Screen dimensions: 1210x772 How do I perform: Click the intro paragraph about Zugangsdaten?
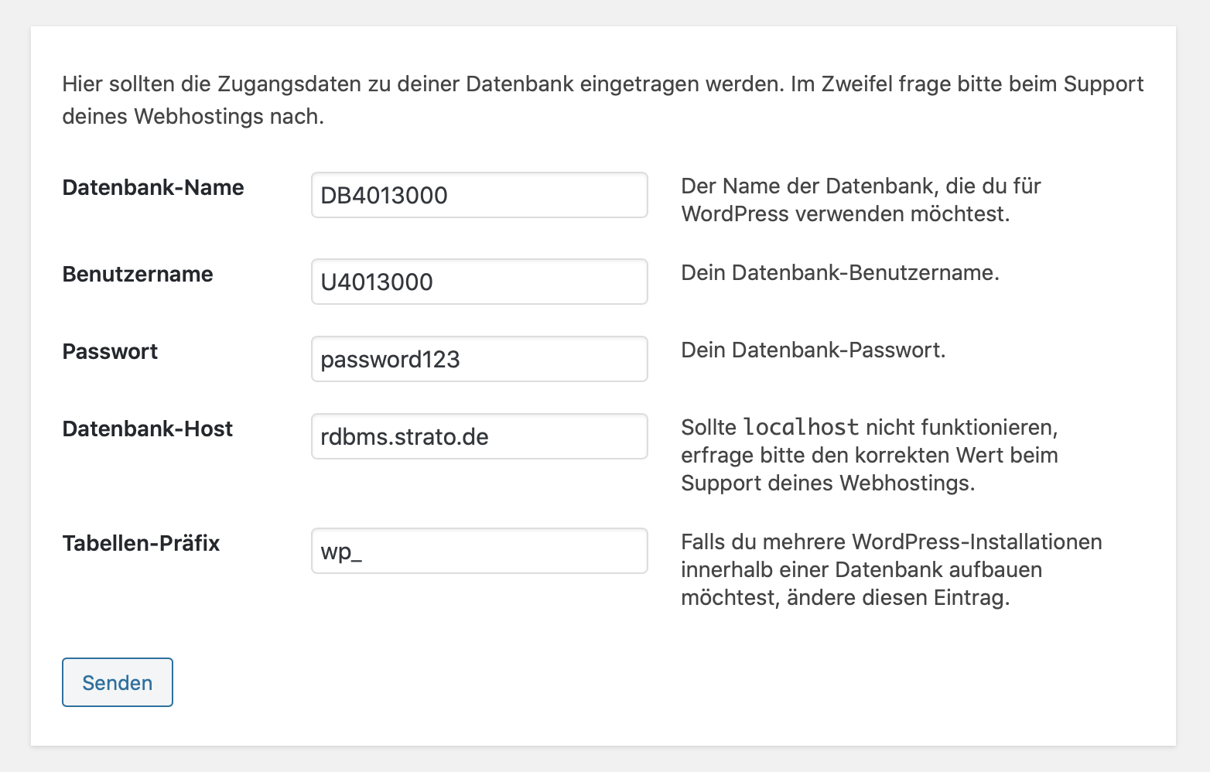tap(603, 100)
